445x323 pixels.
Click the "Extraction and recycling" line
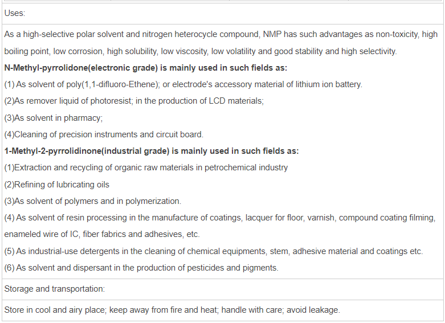146,167
